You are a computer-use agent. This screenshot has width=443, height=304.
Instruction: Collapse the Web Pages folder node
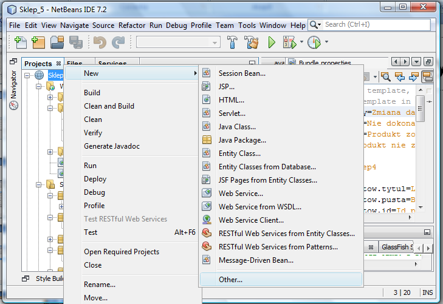39,87
